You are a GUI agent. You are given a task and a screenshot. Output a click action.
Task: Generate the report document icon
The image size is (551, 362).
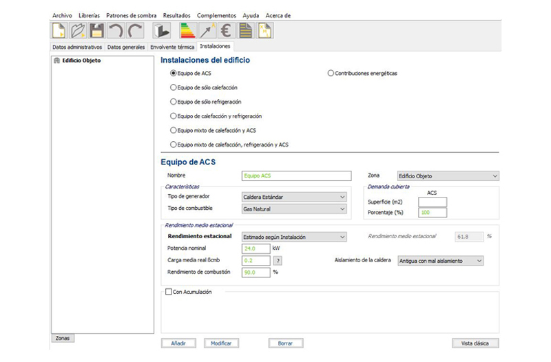pyautogui.click(x=245, y=30)
